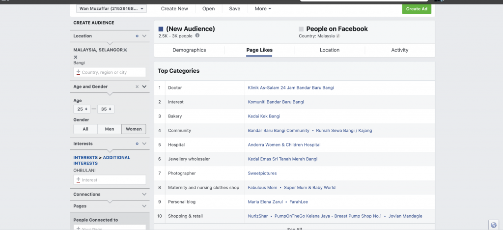Viewport: 503px width, 230px height.
Task: Click ADDITIONAL INTERESTS breadcrumb link
Action: point(116,157)
